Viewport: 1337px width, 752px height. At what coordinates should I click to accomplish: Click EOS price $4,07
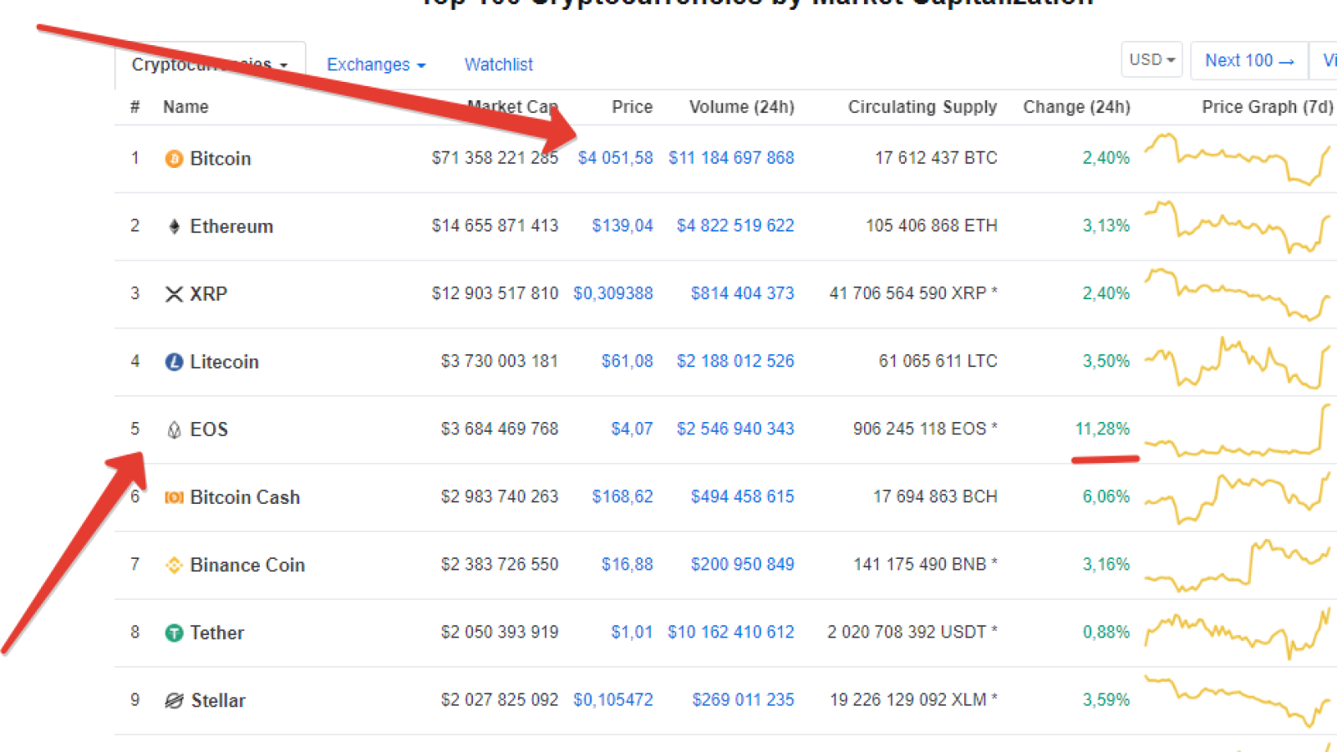point(632,429)
